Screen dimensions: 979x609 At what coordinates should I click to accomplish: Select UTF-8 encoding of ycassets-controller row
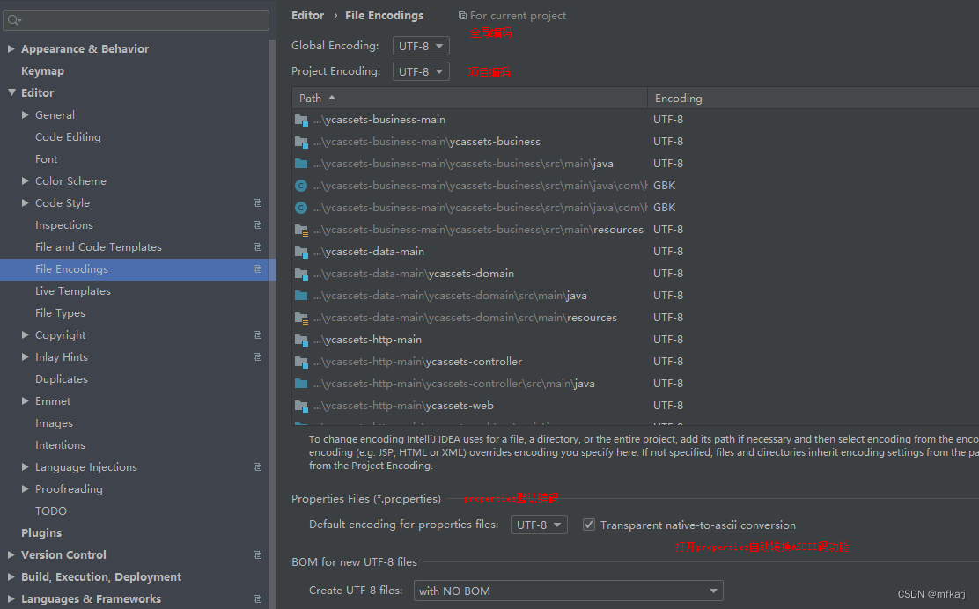pyautogui.click(x=668, y=362)
